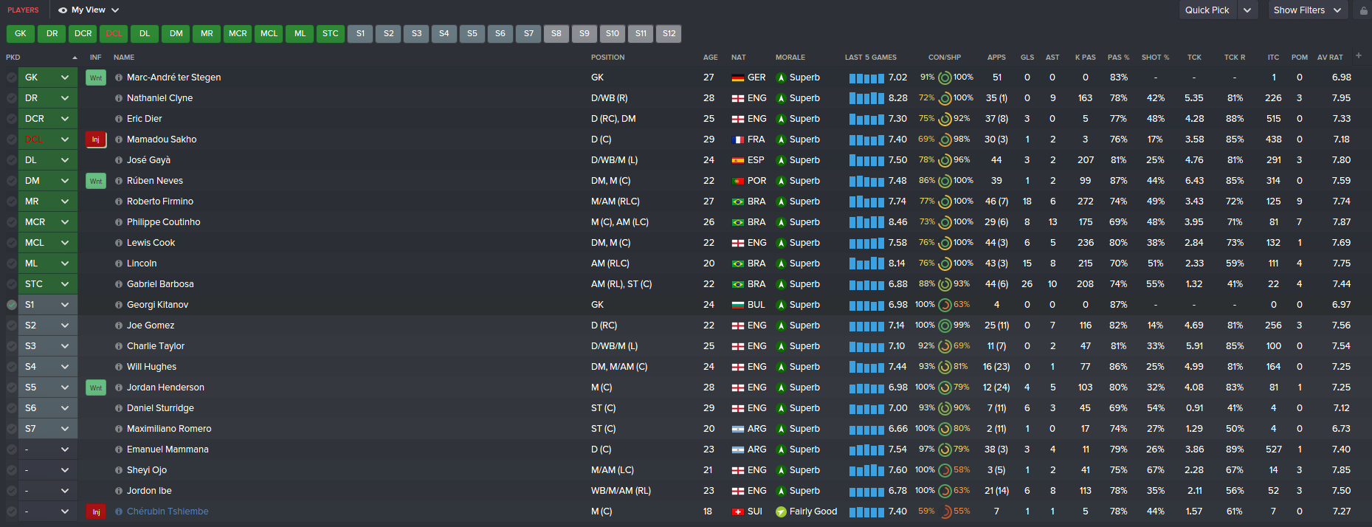Click plus icon to add a column
1372x527 pixels.
coord(1359,56)
